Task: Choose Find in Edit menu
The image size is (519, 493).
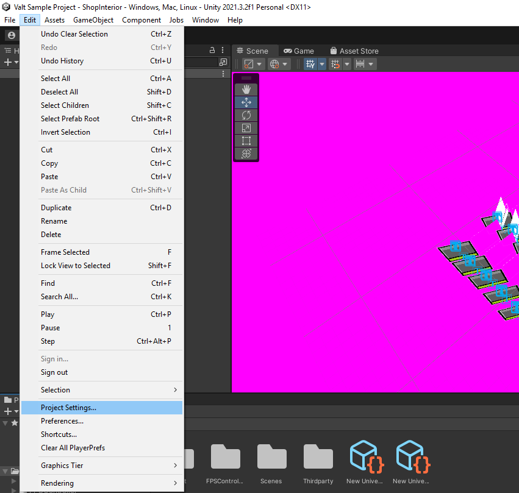Action: click(x=102, y=283)
